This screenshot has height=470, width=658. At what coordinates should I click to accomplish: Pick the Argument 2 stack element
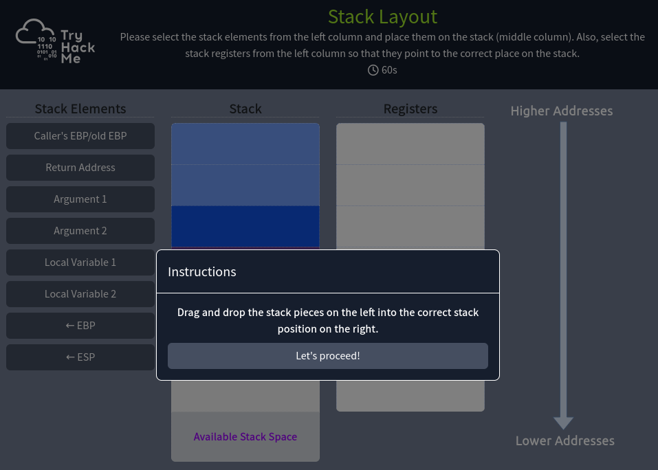point(80,231)
